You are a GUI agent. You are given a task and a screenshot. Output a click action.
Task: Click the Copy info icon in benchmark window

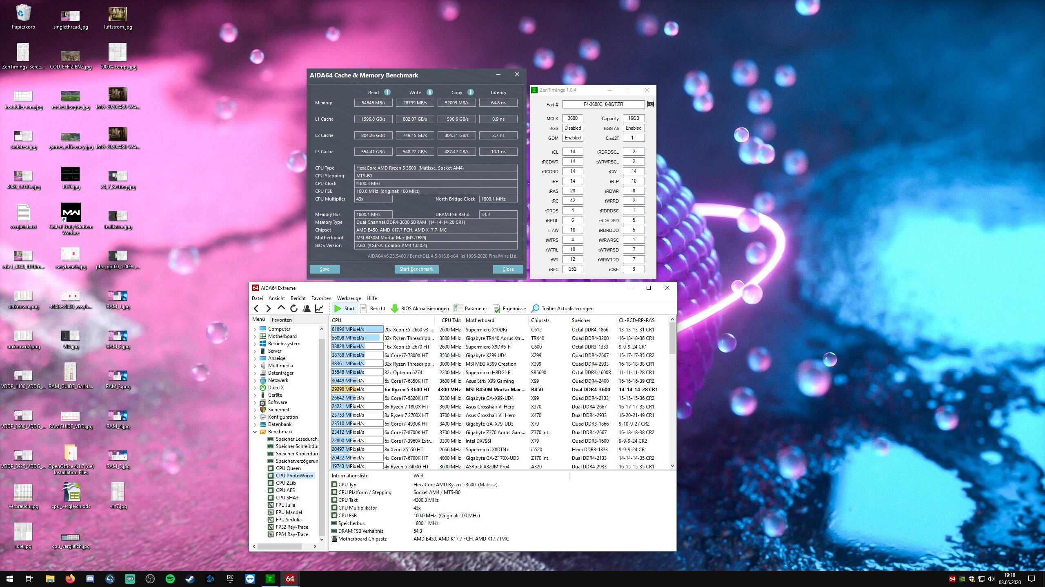click(471, 92)
